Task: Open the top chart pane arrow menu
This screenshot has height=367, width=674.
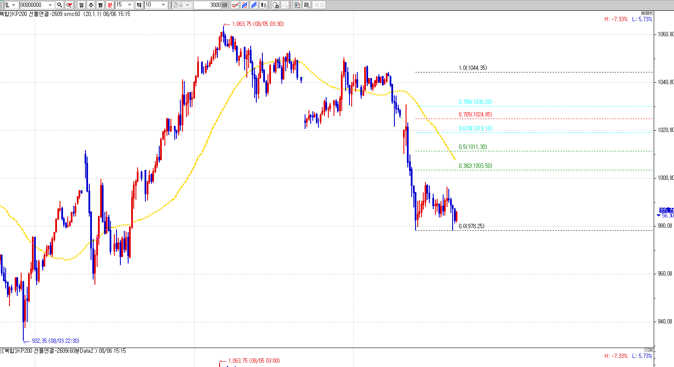Action: click(651, 13)
